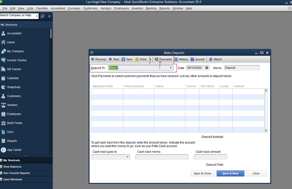
Task: Click deposit table scroll up arrow
Action: pos(266,90)
